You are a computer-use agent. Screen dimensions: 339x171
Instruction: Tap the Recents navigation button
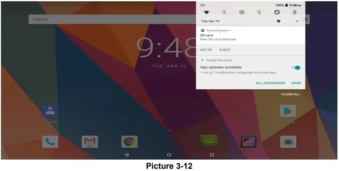point(212,155)
